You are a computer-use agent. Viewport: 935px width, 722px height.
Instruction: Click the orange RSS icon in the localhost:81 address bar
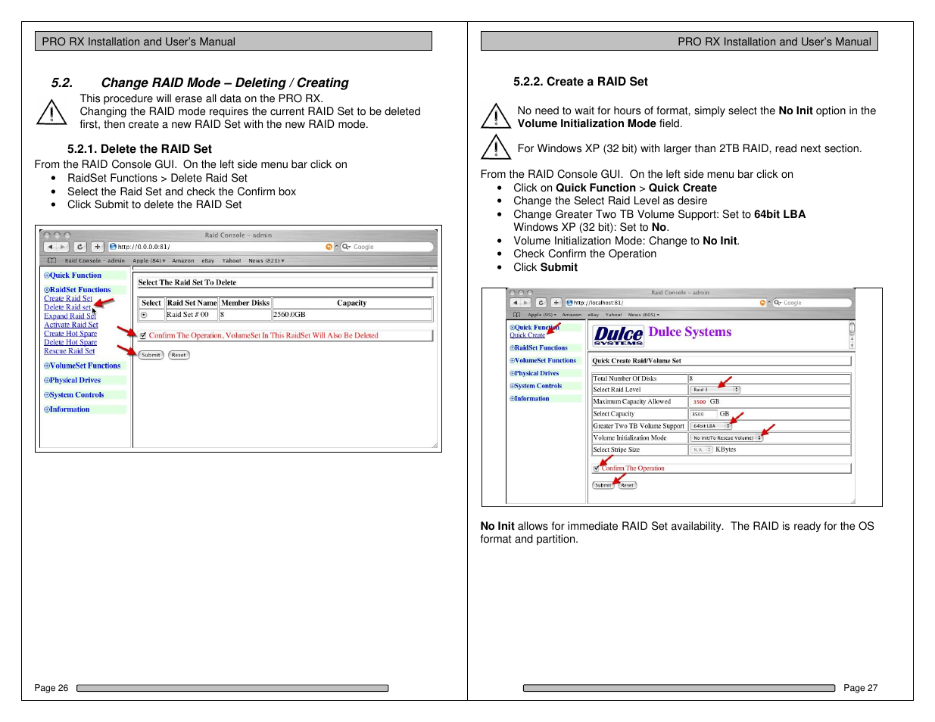point(763,303)
